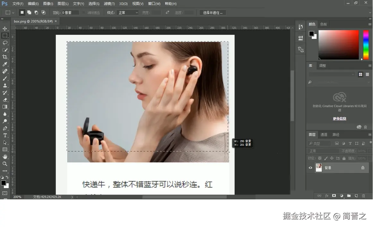Open the blend mode dropdown showing 正常
The image size is (373, 227).
coord(323,150)
